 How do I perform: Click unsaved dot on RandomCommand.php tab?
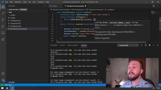(x=85, y=6)
